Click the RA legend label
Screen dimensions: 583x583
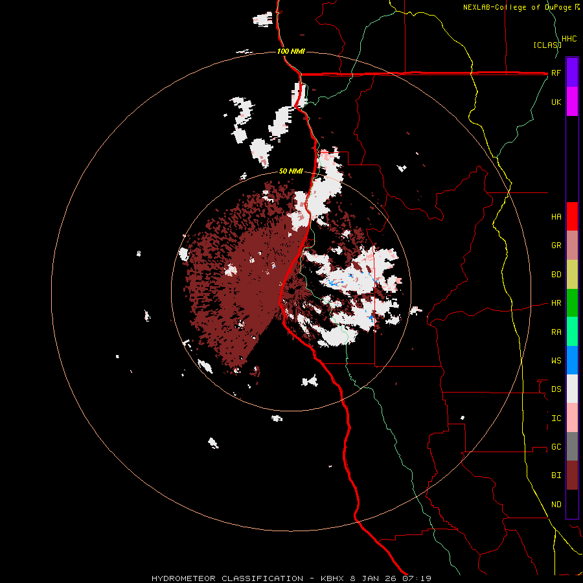coord(556,332)
